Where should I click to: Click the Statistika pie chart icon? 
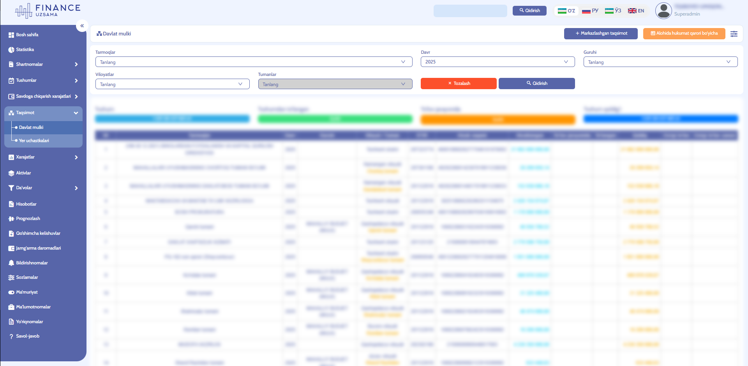[x=11, y=50]
